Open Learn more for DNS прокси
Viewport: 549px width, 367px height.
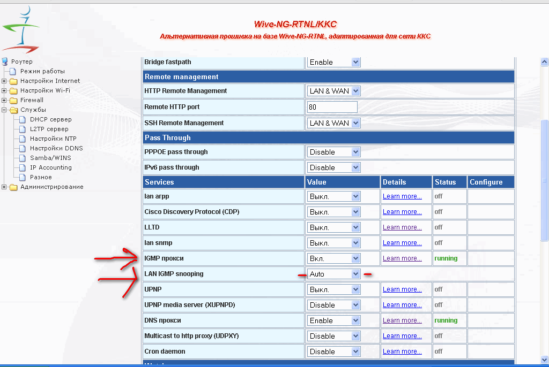point(402,320)
